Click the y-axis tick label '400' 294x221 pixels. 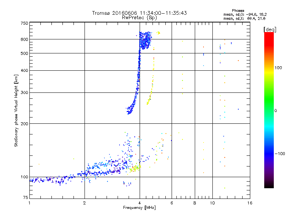pos(24,70)
